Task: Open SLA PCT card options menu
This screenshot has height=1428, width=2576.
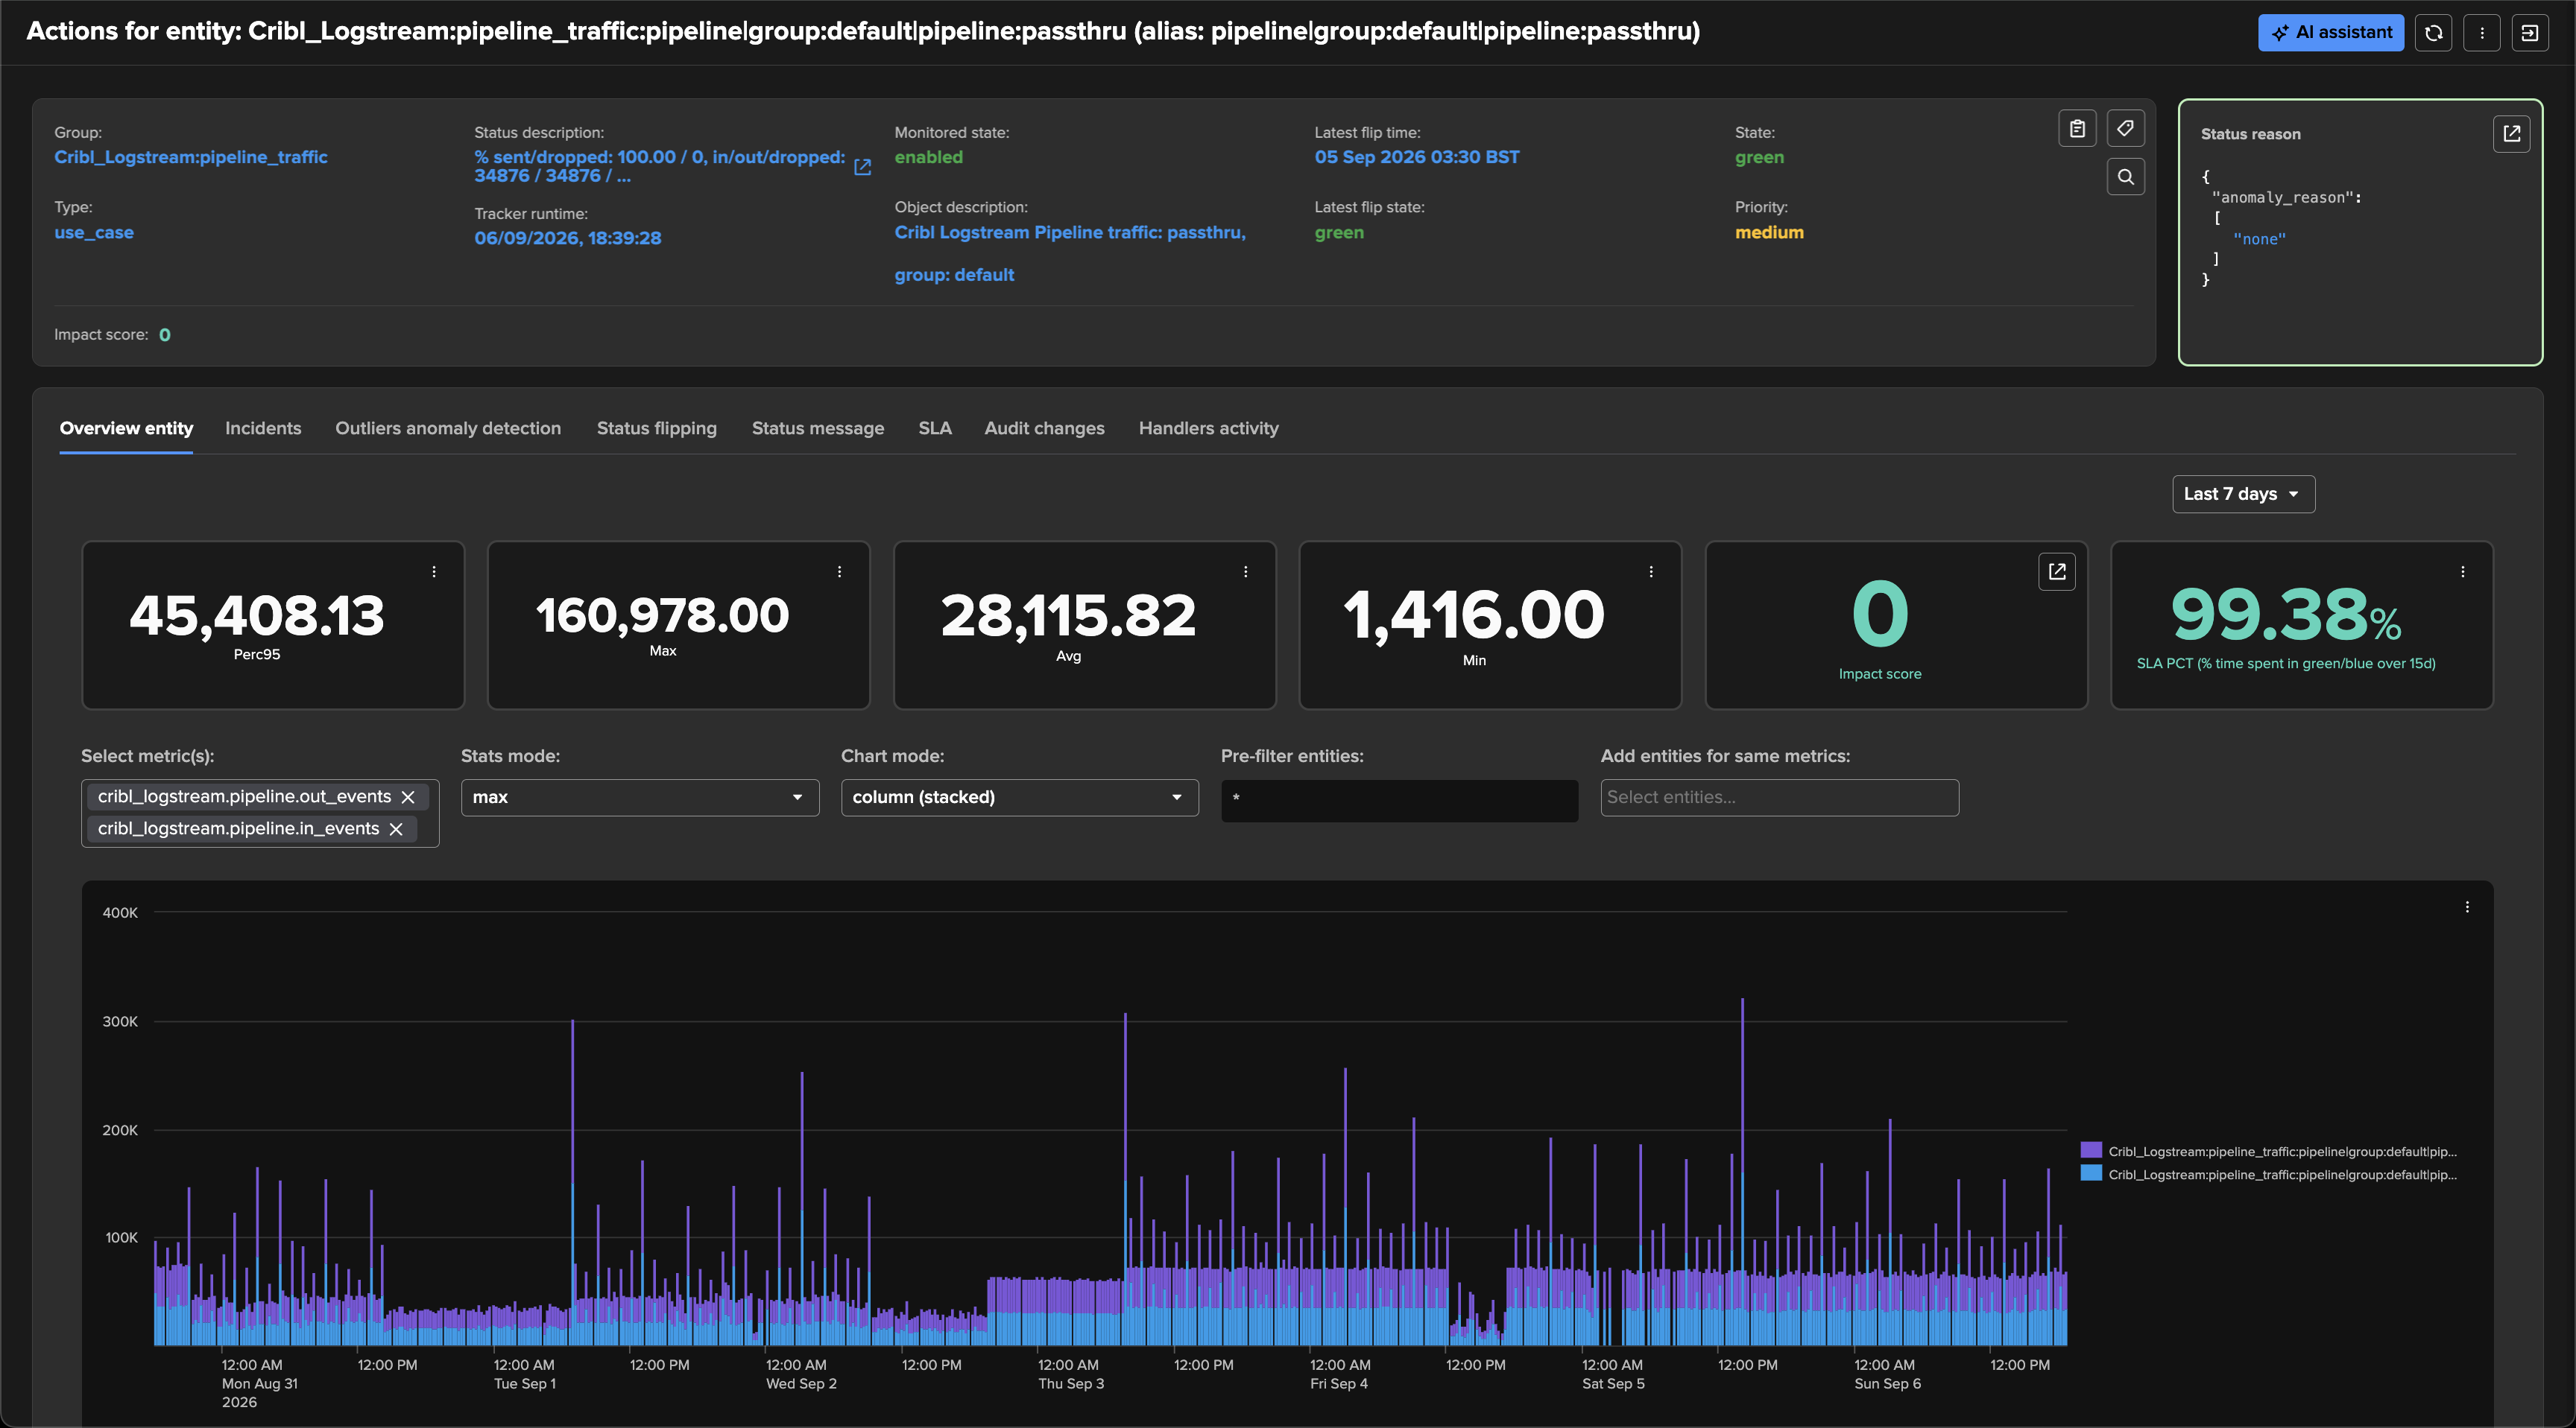Action: 2462,571
